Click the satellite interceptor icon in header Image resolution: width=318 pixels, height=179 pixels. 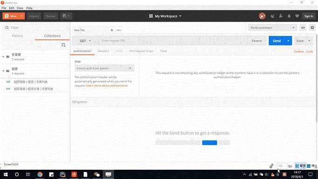(272, 16)
